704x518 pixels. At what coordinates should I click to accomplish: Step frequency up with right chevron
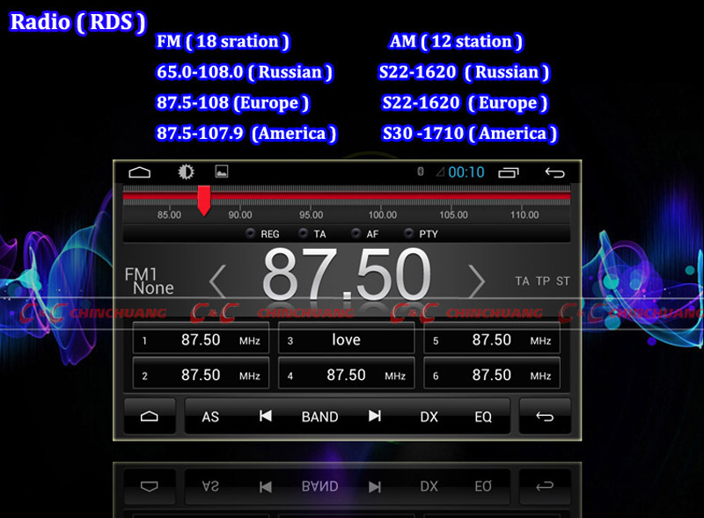click(476, 281)
